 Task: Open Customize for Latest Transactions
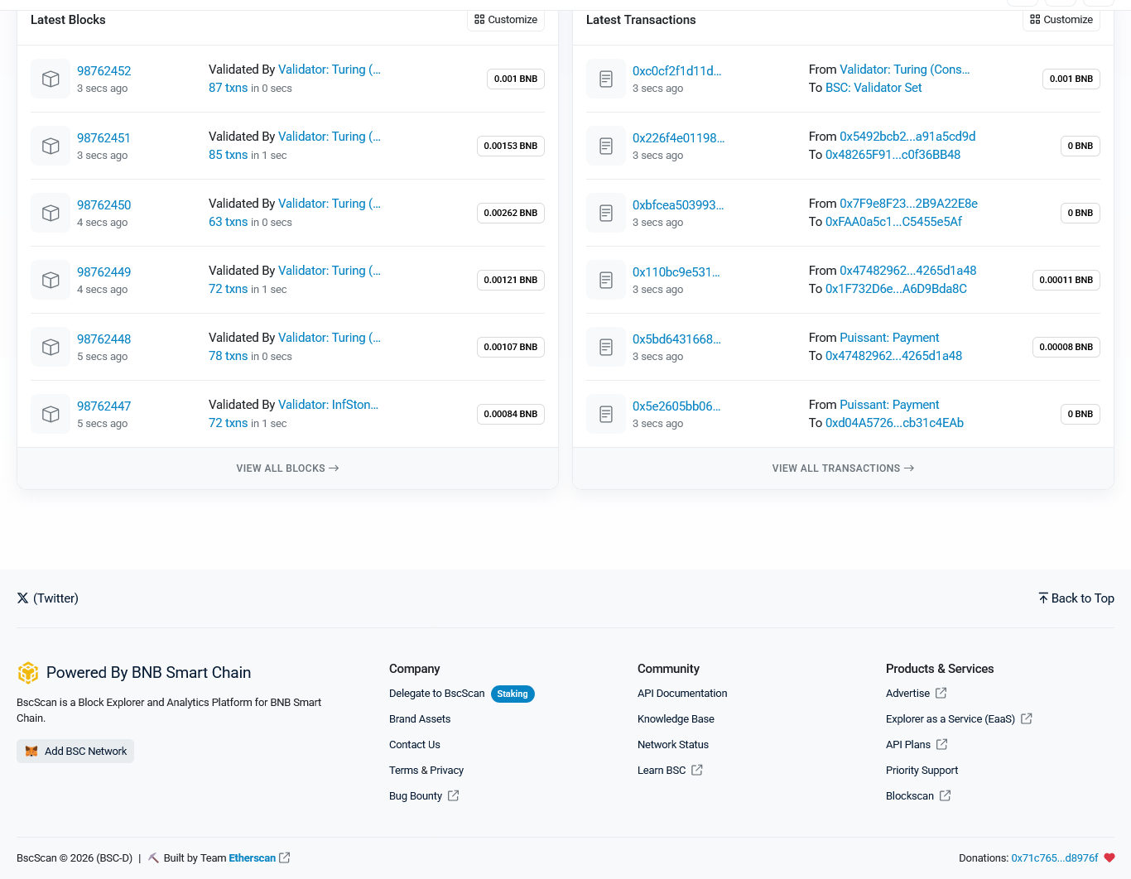point(1061,20)
